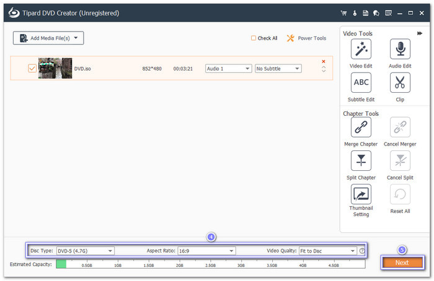
Task: Move DVD.iso down with arrow
Action: [x=324, y=71]
